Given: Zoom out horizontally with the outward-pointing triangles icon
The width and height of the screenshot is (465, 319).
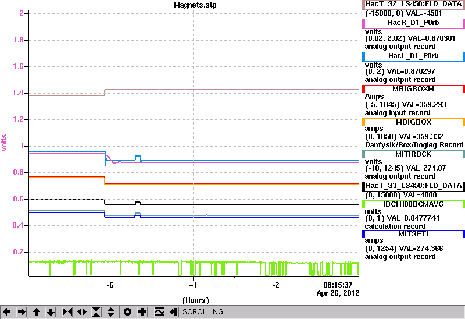Looking at the screenshot, I should (82, 312).
